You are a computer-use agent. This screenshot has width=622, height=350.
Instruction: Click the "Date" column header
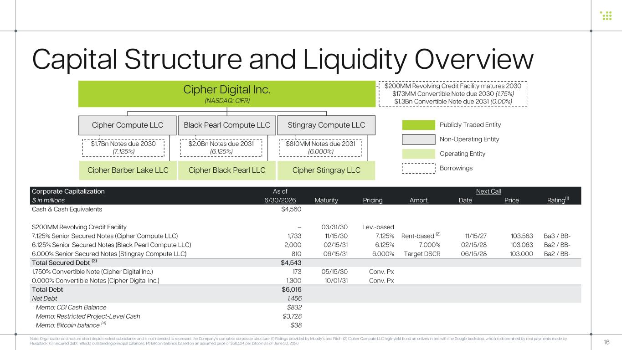465,200
